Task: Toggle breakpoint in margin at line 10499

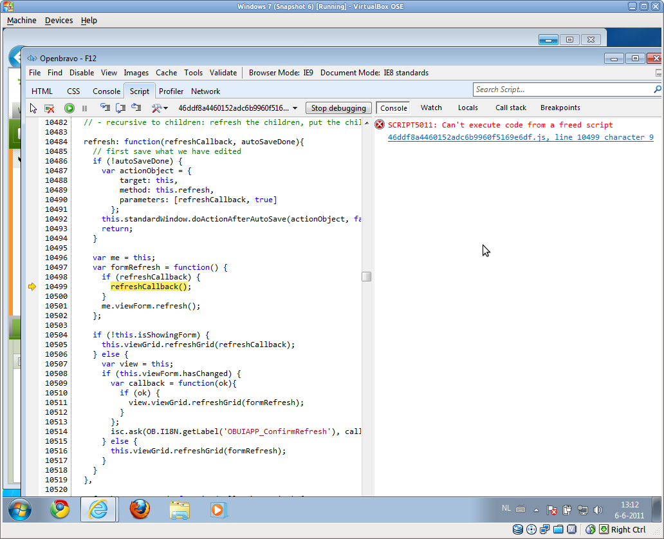Action: pyautogui.click(x=32, y=287)
